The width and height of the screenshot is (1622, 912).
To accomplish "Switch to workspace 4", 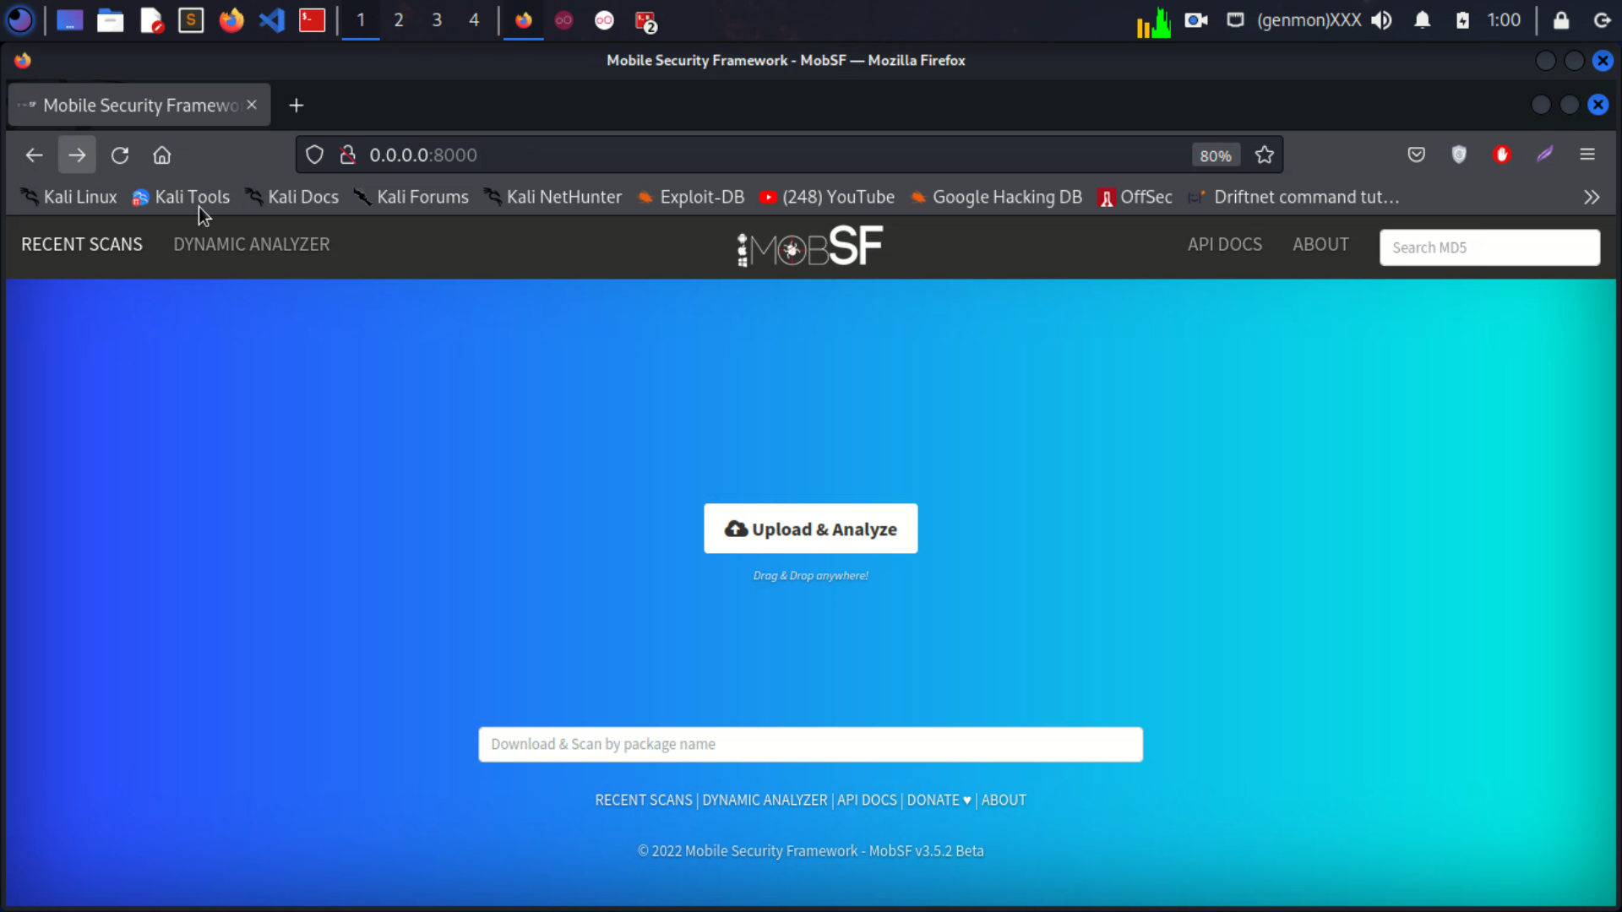I will (x=474, y=20).
